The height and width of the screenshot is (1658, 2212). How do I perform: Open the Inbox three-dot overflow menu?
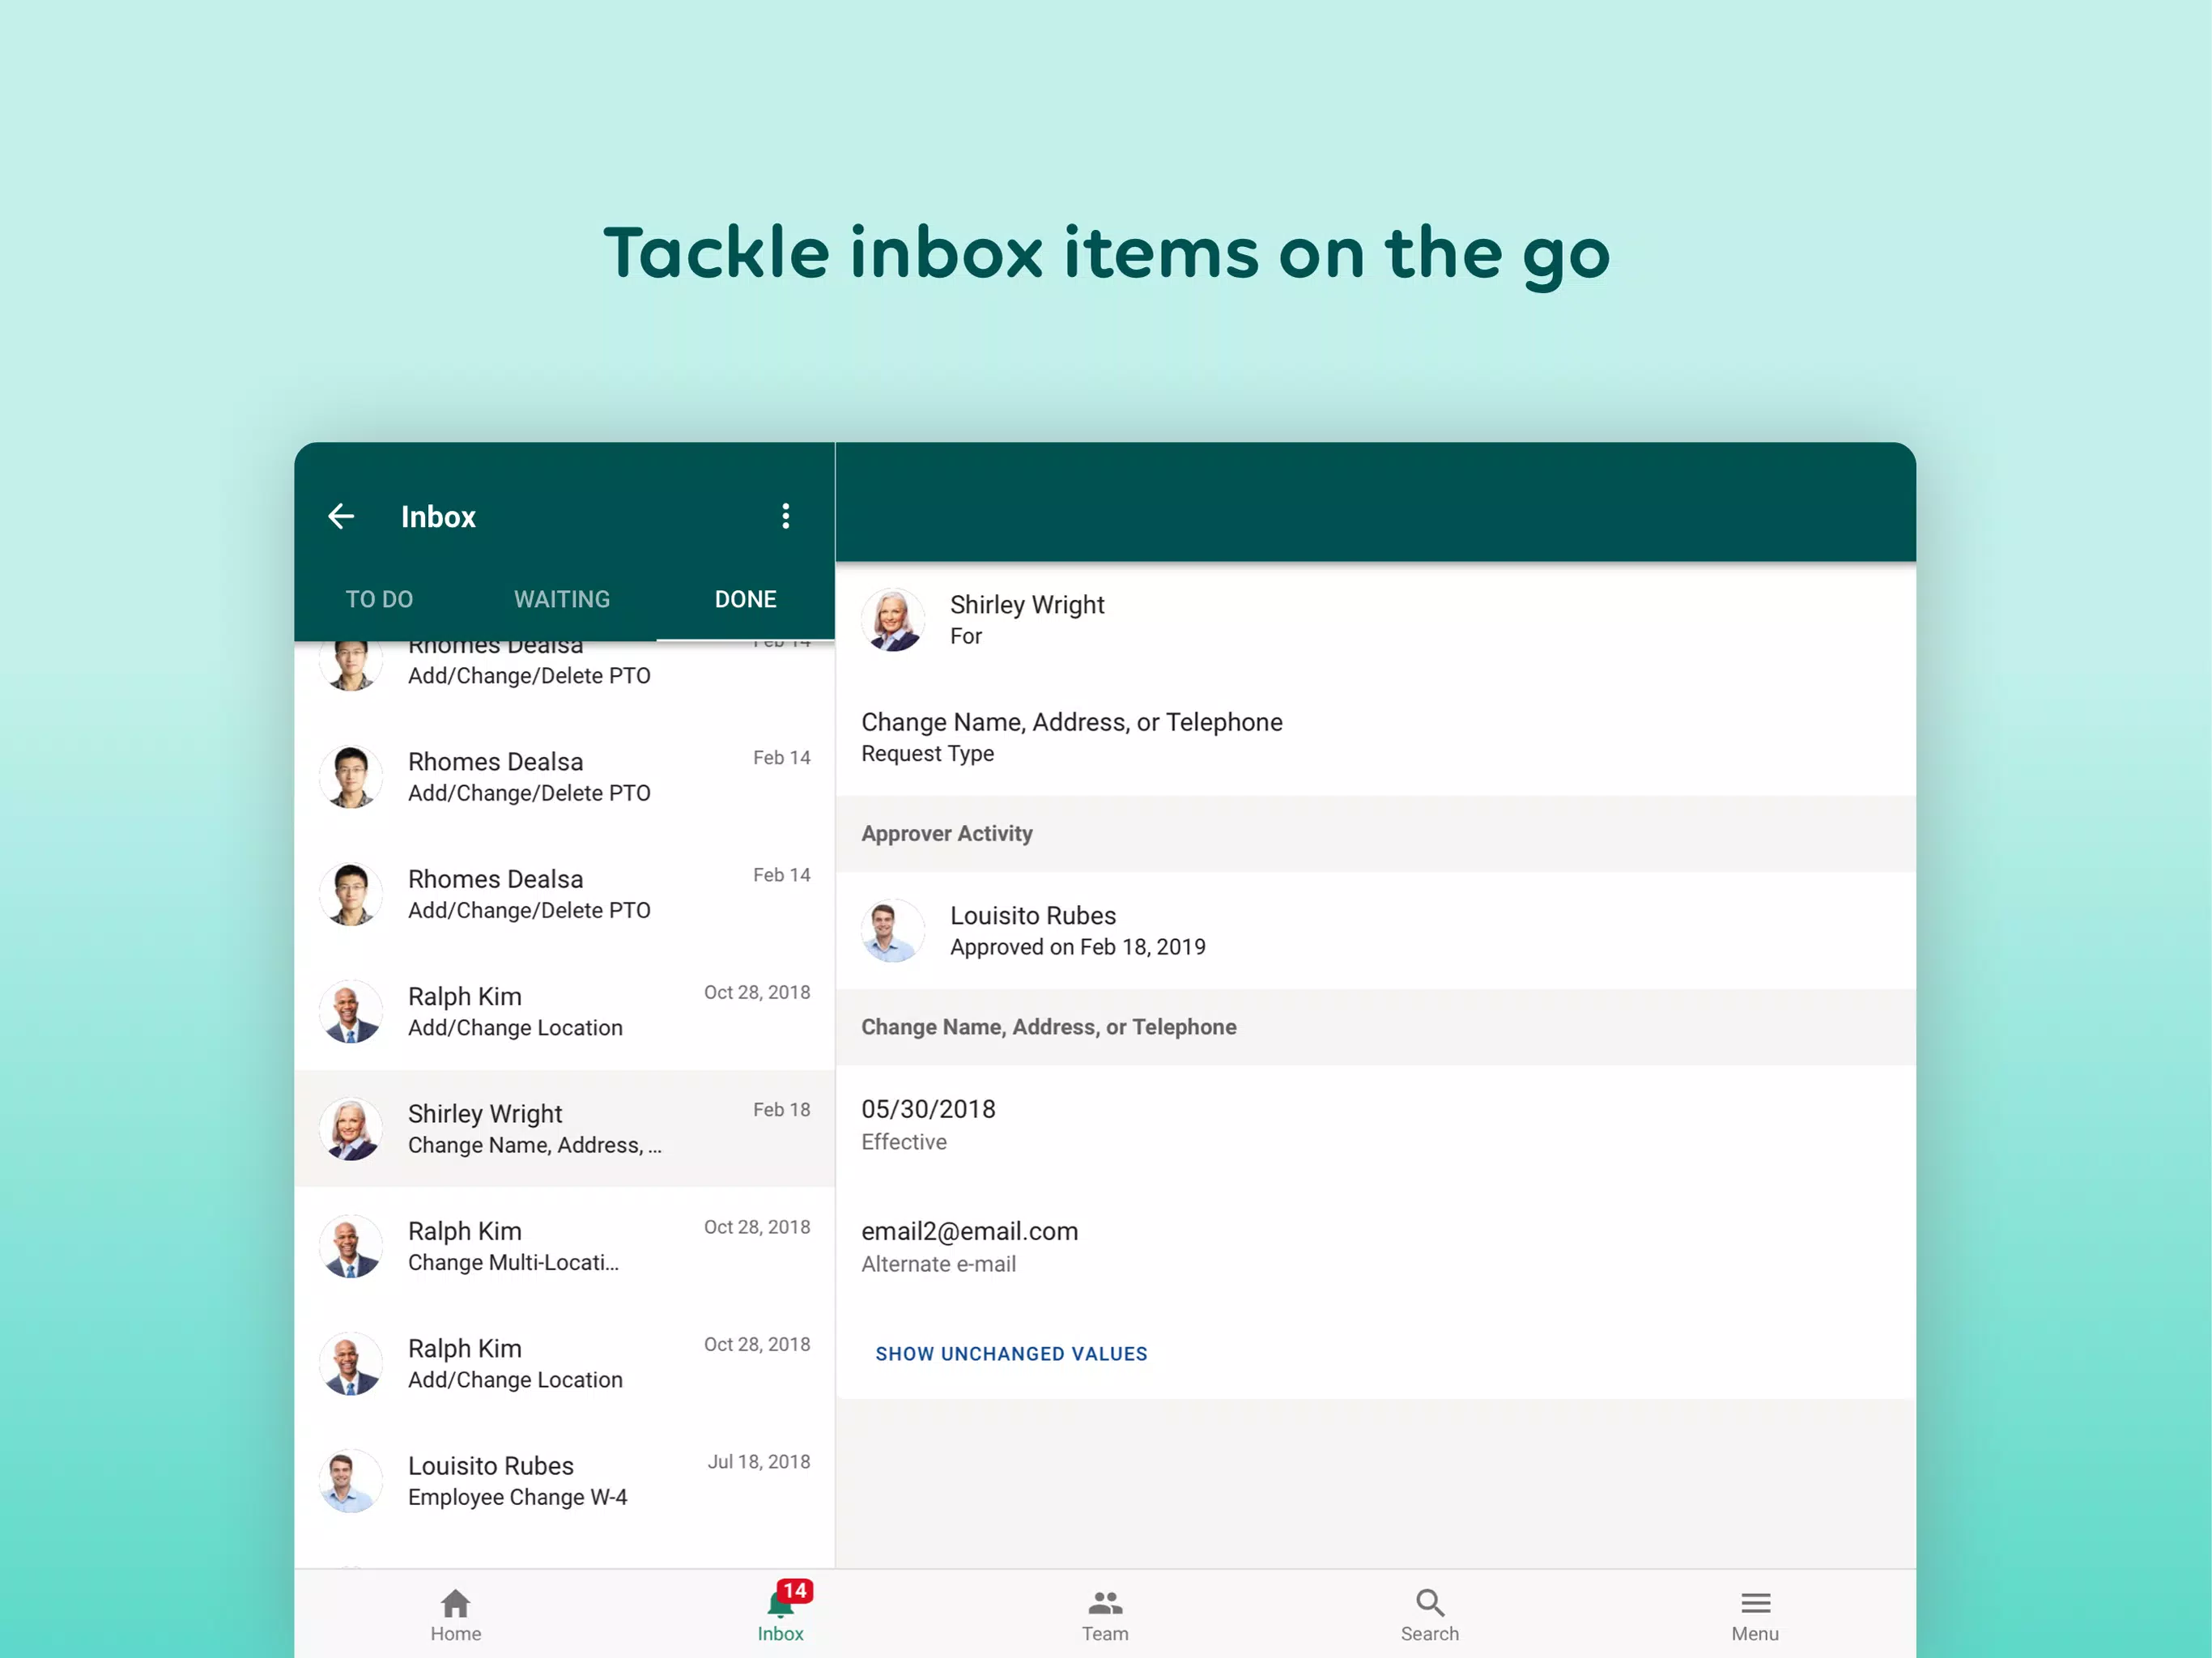786,516
